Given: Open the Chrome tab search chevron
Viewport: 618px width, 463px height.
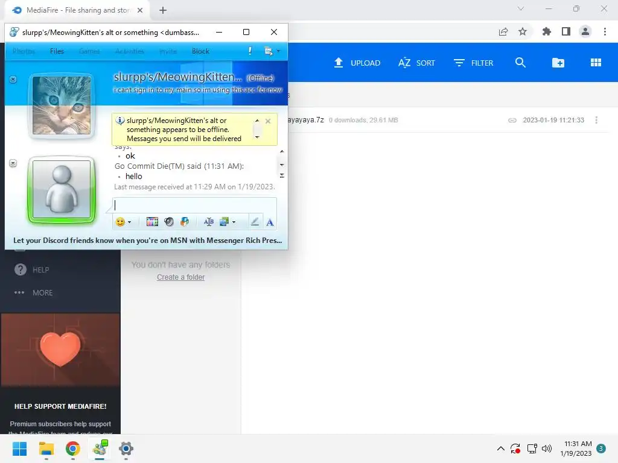Looking at the screenshot, I should tap(521, 8).
